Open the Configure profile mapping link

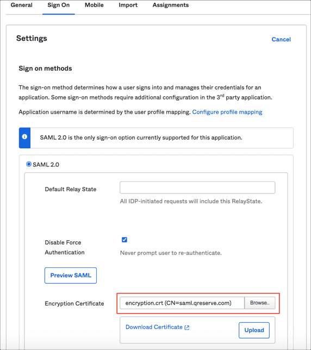tap(227, 112)
